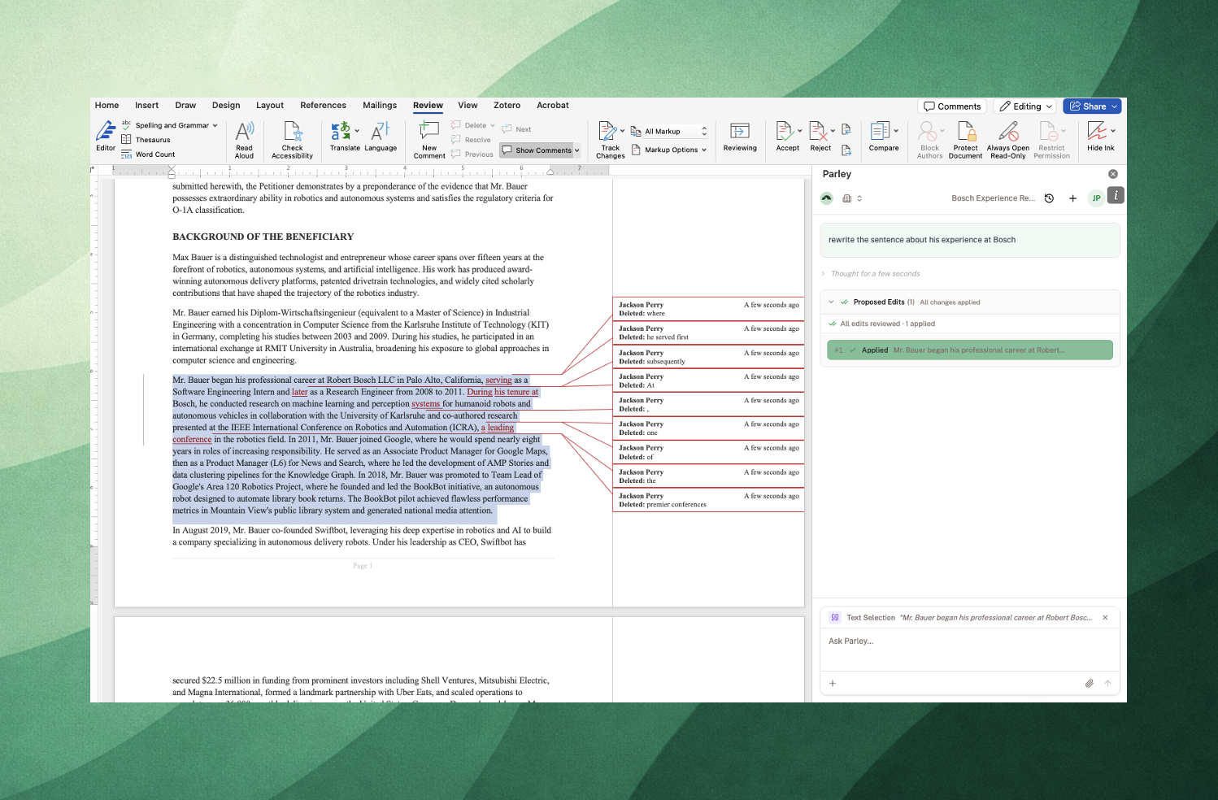Click the 'BACKGROUND OF THE BENEFICIARY' heading
1218x800 pixels.
(x=263, y=237)
